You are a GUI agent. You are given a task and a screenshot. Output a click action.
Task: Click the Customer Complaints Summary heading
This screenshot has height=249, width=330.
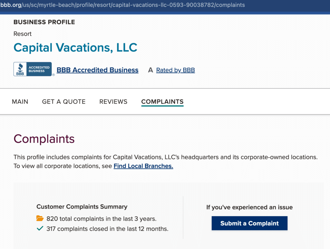pyautogui.click(x=82, y=207)
